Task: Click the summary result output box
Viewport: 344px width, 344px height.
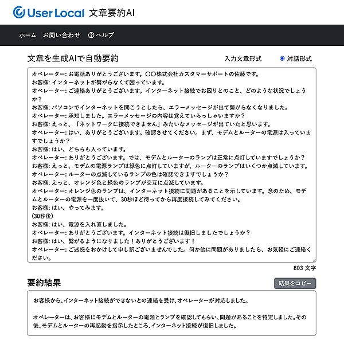Action: (x=172, y=313)
